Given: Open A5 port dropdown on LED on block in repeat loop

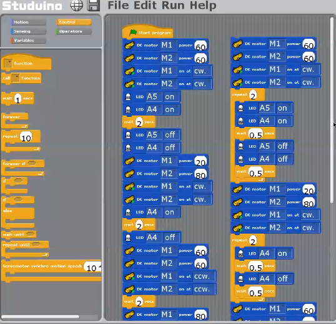Looking at the screenshot, I should click(266, 108).
